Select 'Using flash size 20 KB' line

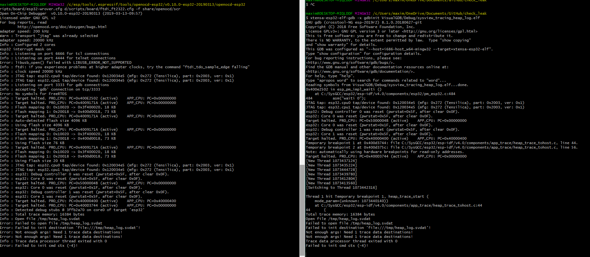coord(32,161)
